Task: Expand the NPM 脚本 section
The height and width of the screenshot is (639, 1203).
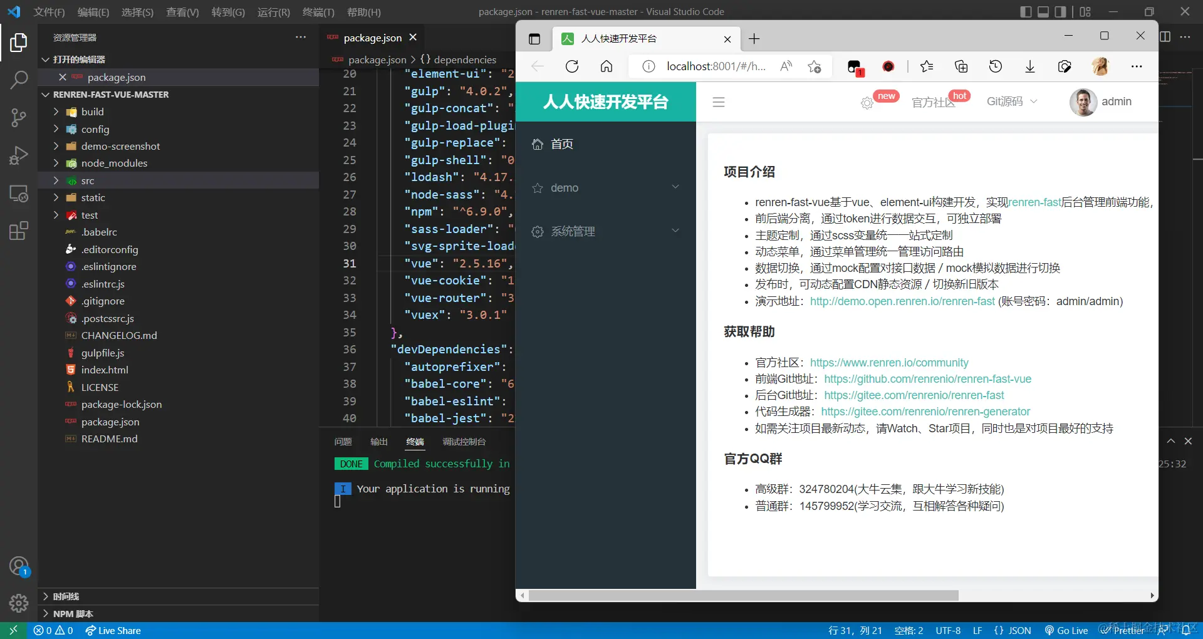Action: tap(178, 613)
